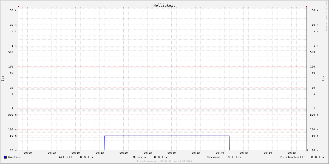Screen dimensions: 329x164
Task: Click the left axis "lux" unit label
Action: pyautogui.click(x=3, y=78)
